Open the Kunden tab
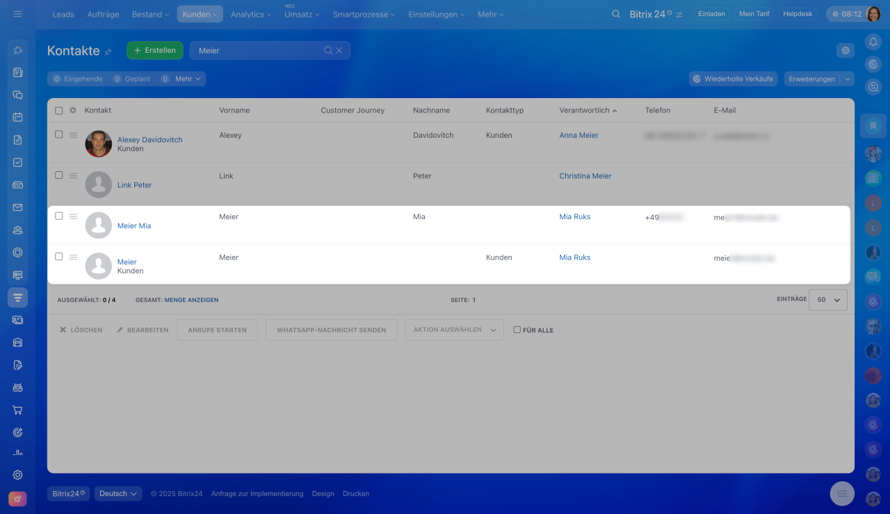This screenshot has width=890, height=514. pyautogui.click(x=200, y=14)
